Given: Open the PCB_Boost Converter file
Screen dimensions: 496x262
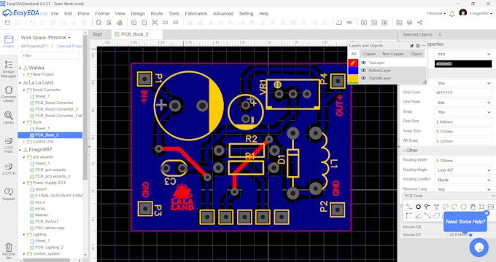Looking at the screenshot, I should (x=54, y=103).
